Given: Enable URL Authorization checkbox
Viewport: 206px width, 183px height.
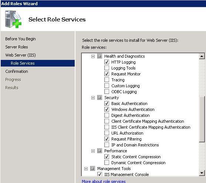Looking at the screenshot, I should [x=107, y=133].
